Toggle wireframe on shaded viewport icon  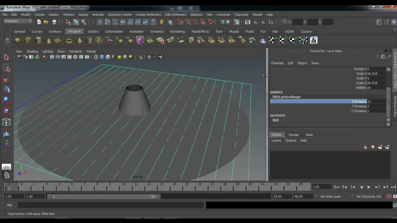[x=108, y=57]
